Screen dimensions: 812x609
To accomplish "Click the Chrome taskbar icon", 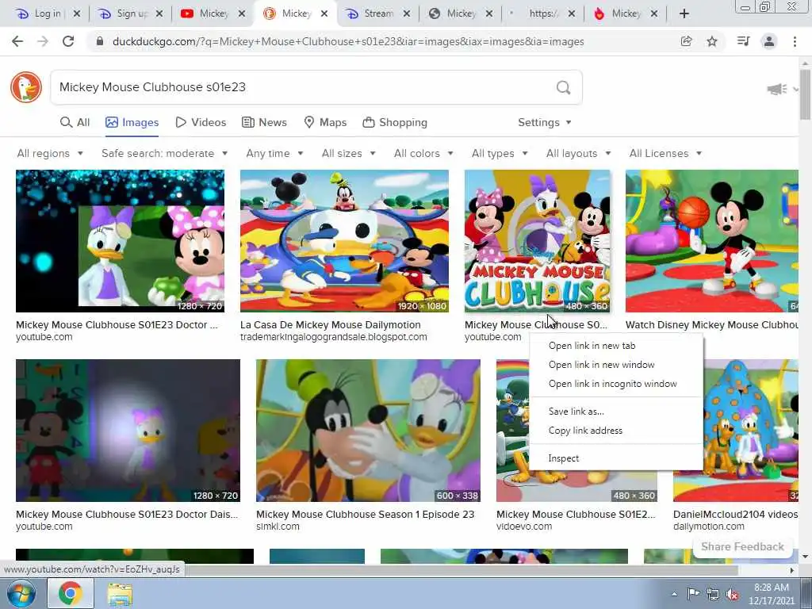I will (71, 593).
